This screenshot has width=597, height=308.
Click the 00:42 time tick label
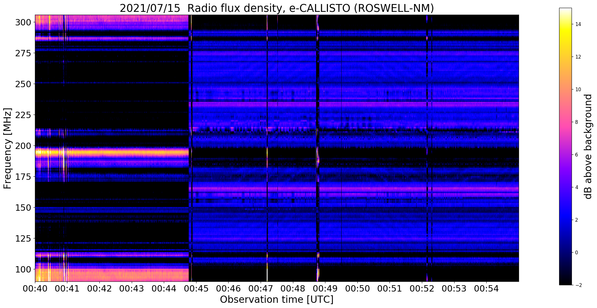point(100,289)
